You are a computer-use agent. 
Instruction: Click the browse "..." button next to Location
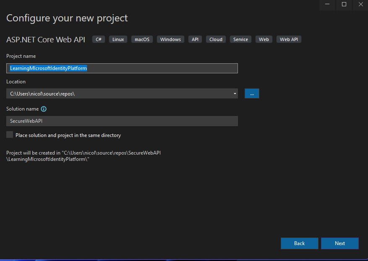pyautogui.click(x=252, y=93)
